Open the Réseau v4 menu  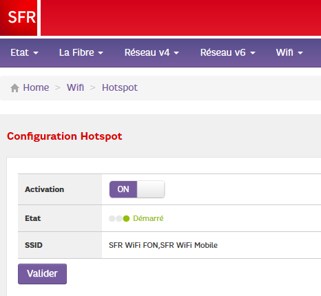(152, 53)
